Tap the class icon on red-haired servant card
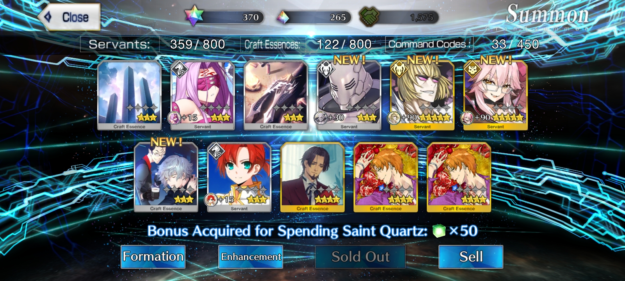The image size is (625, 281). [x=216, y=151]
